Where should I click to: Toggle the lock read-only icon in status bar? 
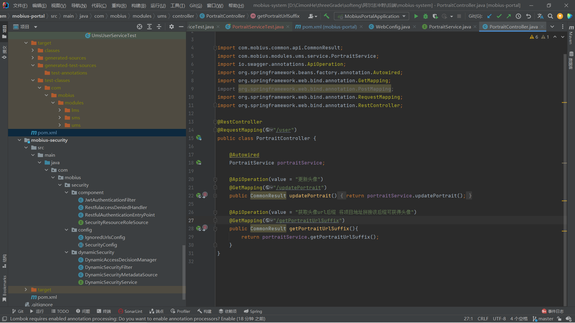(x=559, y=319)
